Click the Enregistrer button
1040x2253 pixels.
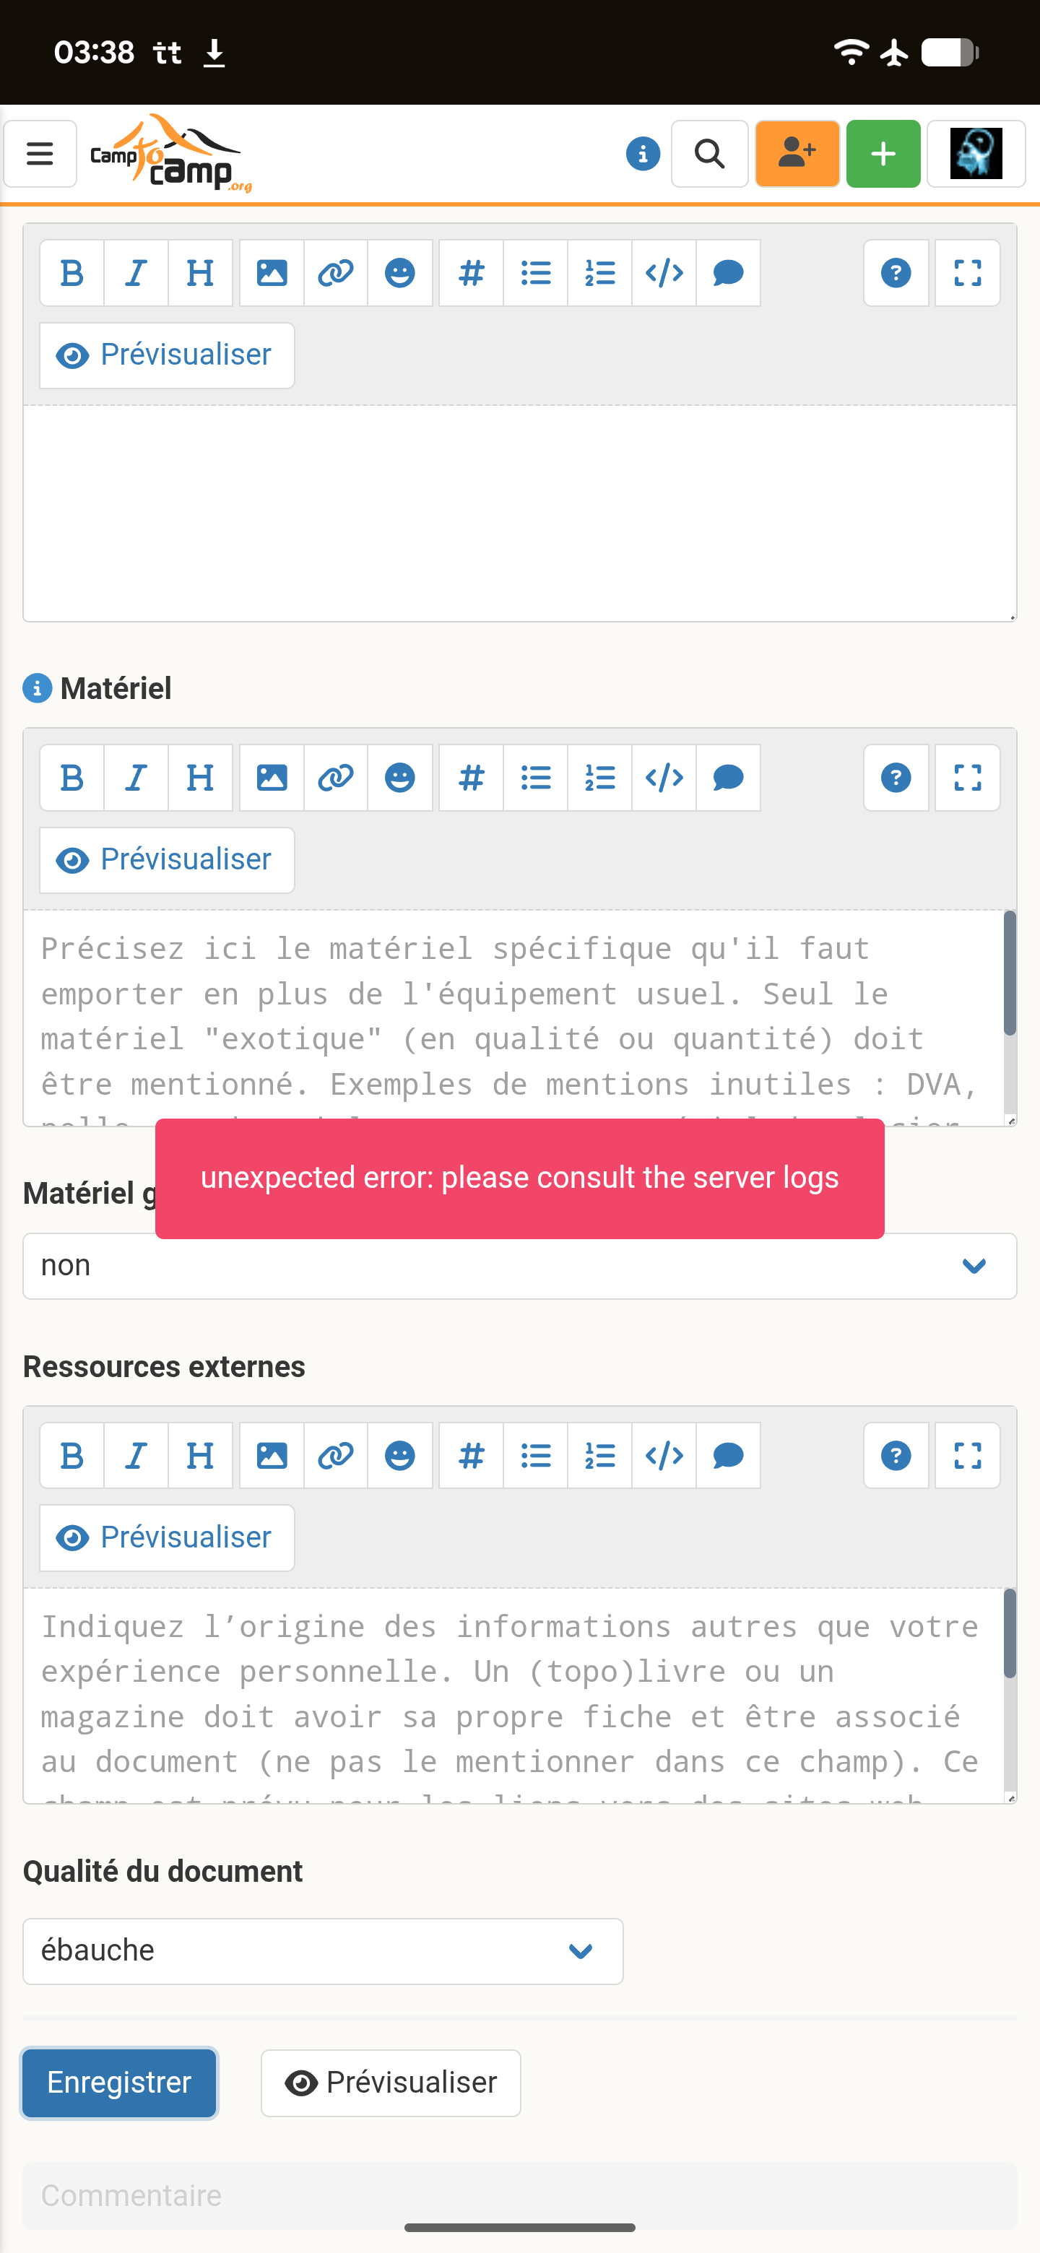click(x=120, y=2083)
